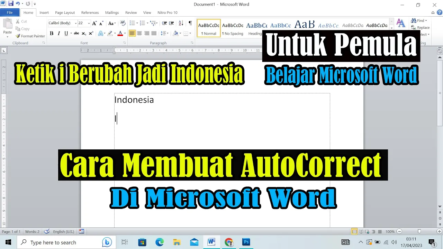Image resolution: width=443 pixels, height=249 pixels.
Task: Decrease paragraph indent
Action: (x=164, y=23)
